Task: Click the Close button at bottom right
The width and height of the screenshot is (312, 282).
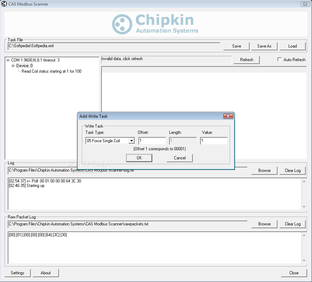Action: coord(294,273)
